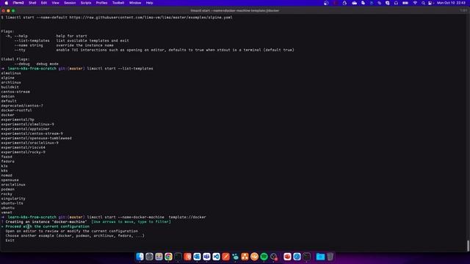470x264 pixels.
Task: Click 'podman' in the templates list
Action: tap(8, 189)
